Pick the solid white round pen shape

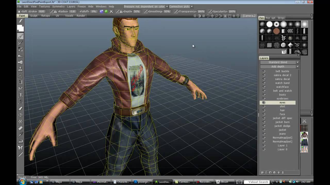coord(269,24)
